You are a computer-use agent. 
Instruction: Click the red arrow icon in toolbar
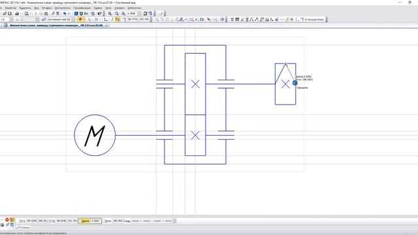[x=208, y=20]
